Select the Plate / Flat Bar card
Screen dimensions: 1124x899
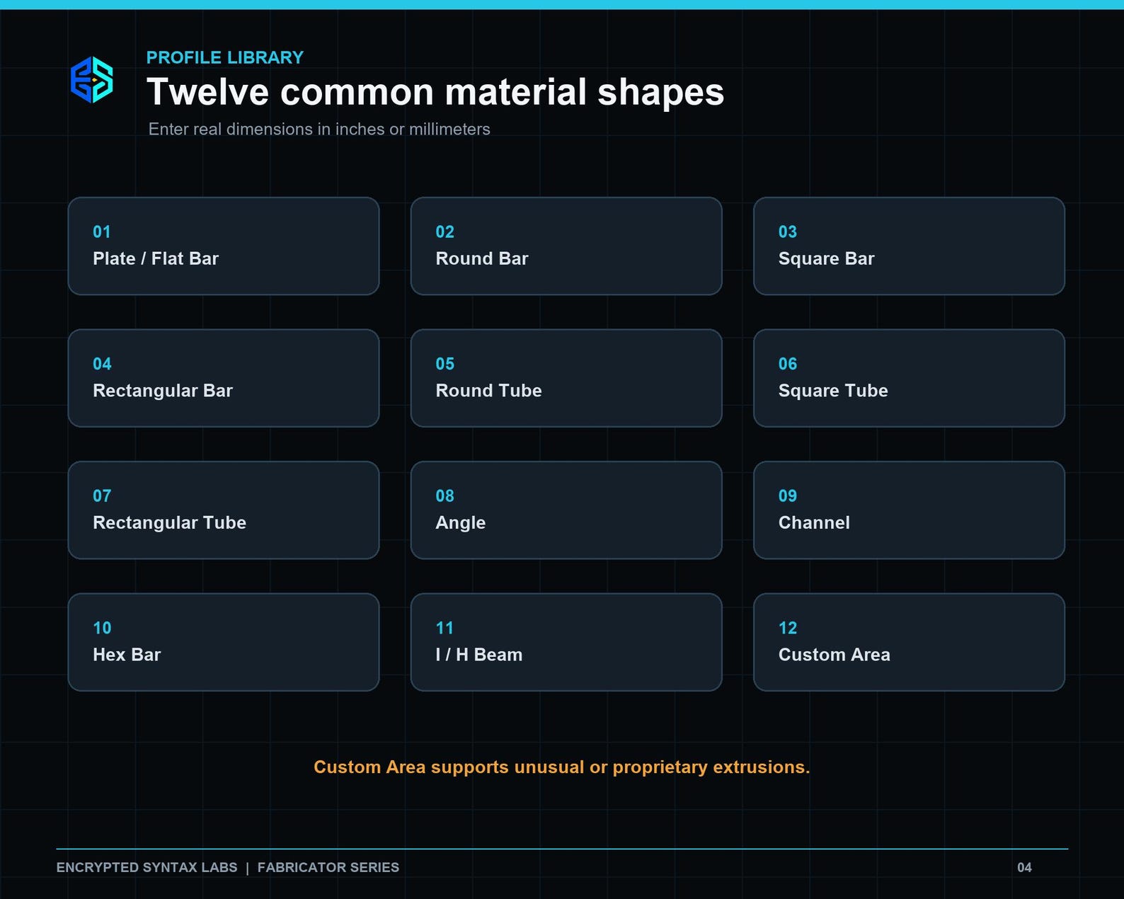[224, 246]
